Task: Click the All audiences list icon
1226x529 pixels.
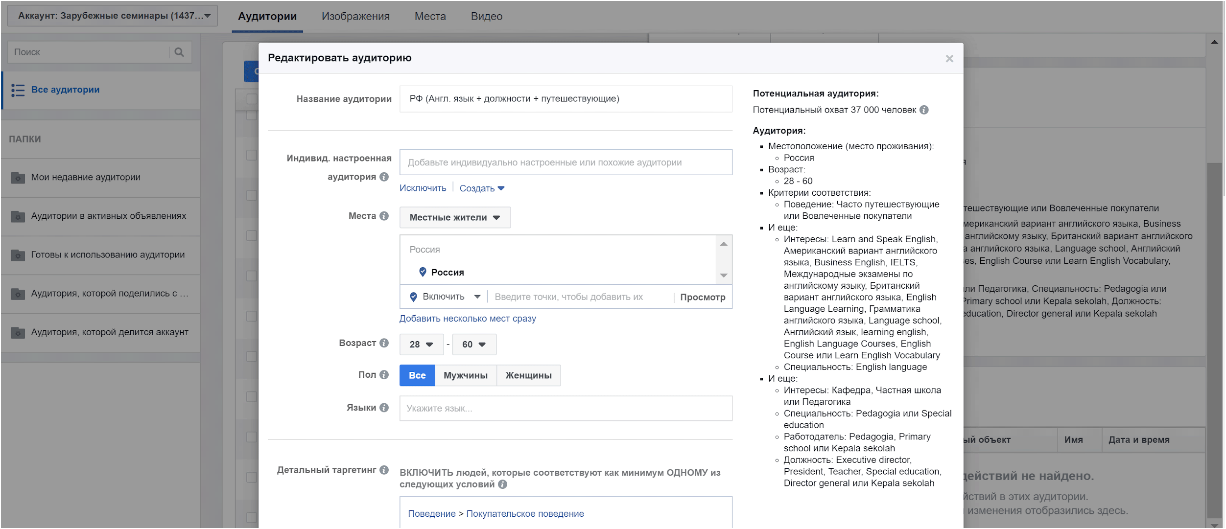Action: pyautogui.click(x=18, y=90)
